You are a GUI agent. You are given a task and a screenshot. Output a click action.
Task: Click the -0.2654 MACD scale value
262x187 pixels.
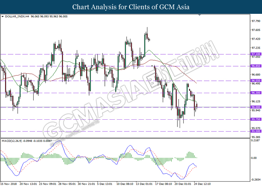[256, 180]
